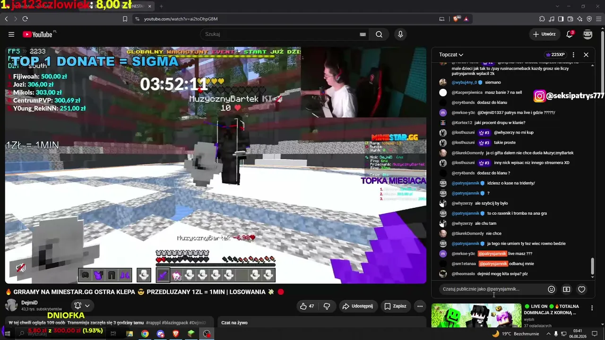Image resolution: width=605 pixels, height=340 pixels.
Task: Open Brave Rewards triangle icon
Action: click(466, 19)
